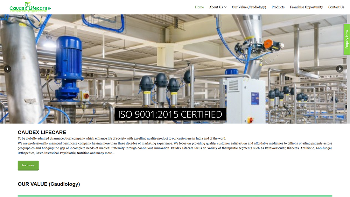
Task: Open the Enquiry Now side tab
Action: (x=346, y=39)
